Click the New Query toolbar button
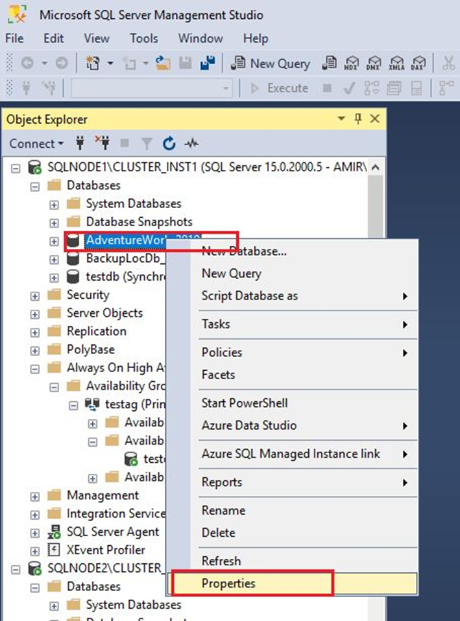460x621 pixels. click(x=271, y=64)
